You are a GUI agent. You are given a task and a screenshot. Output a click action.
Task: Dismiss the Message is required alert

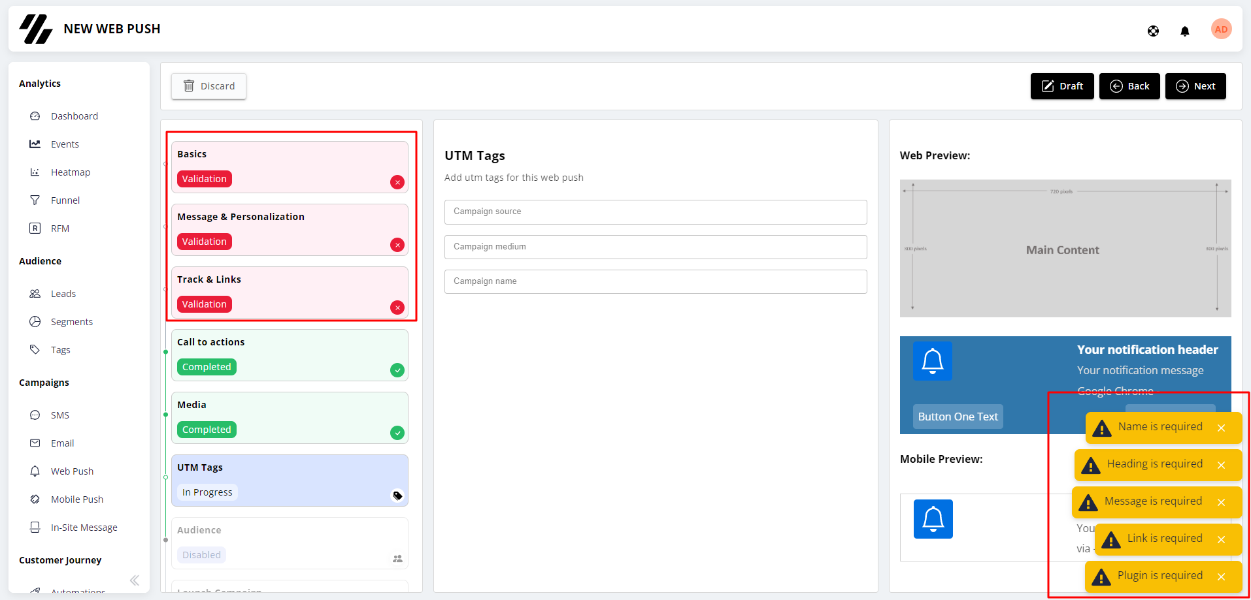1221,502
